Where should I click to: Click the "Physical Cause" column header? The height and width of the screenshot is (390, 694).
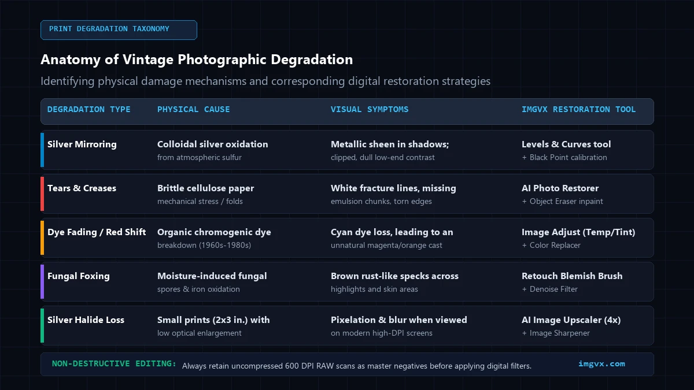[x=194, y=109]
